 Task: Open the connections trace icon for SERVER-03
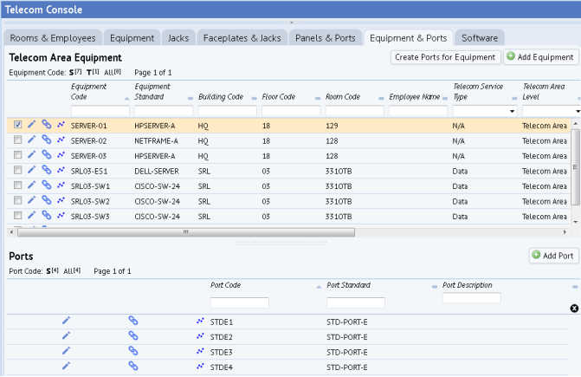(61, 155)
